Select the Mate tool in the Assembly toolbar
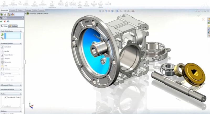210x114 pixels. pos(20,3)
